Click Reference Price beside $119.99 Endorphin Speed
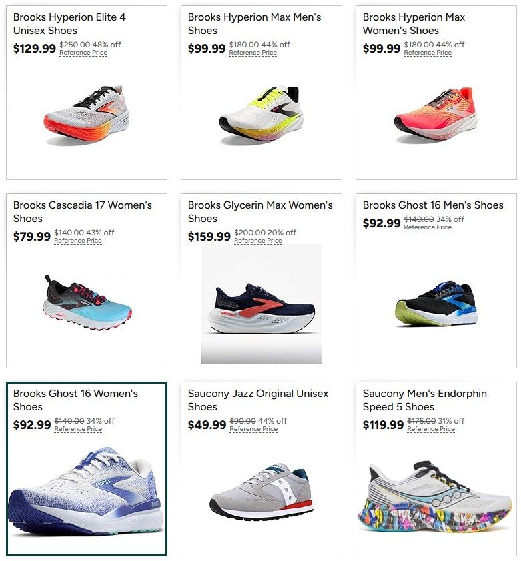 pyautogui.click(x=431, y=429)
